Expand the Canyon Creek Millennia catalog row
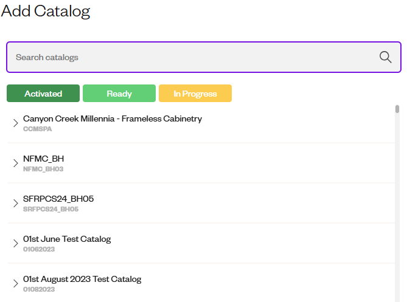 click(x=16, y=123)
